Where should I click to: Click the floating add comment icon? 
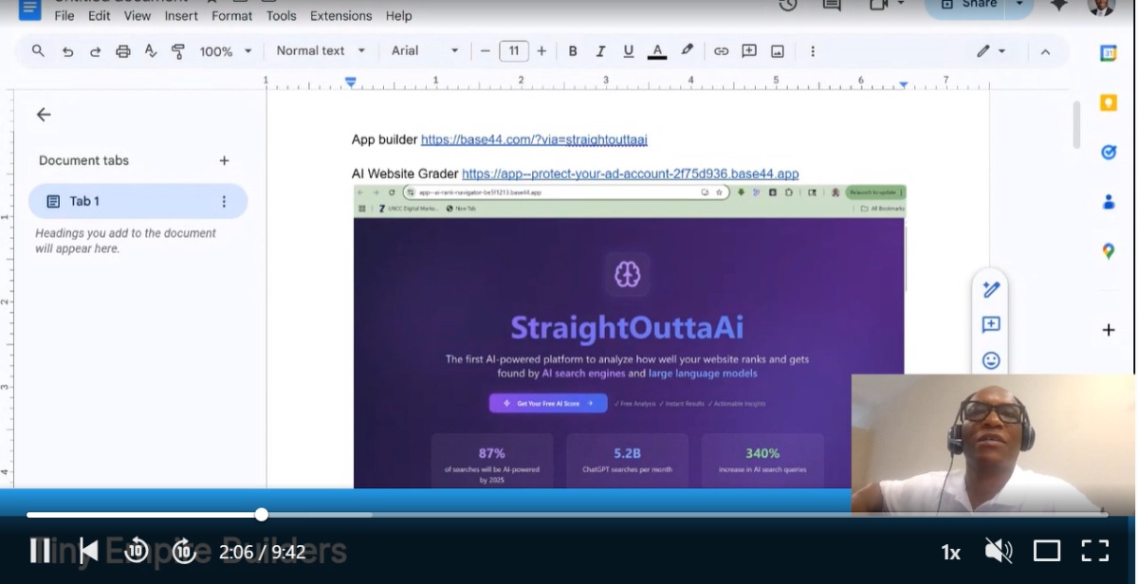(x=991, y=325)
